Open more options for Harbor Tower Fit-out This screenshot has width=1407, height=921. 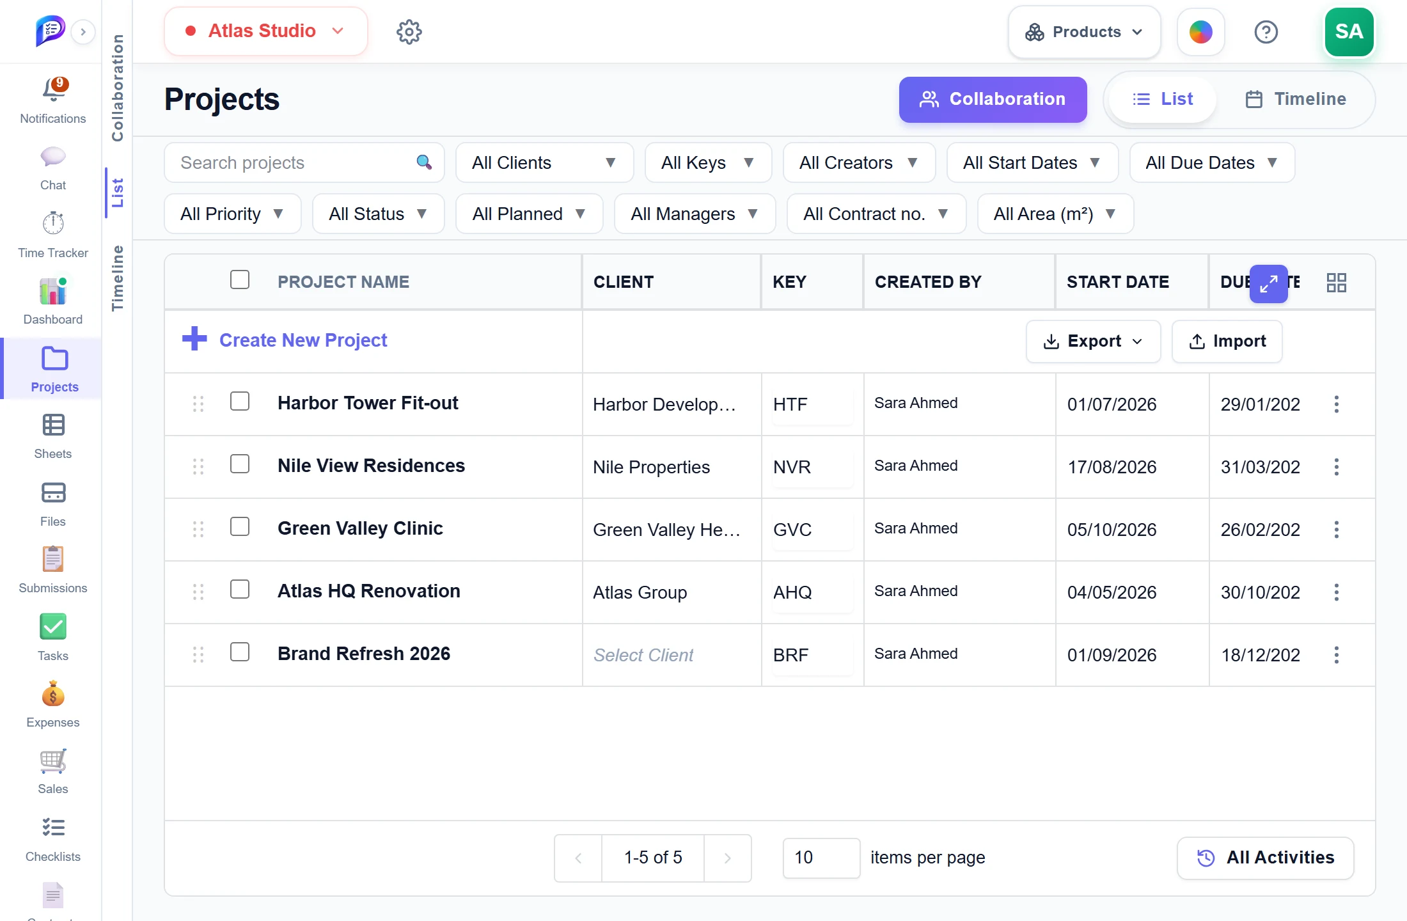point(1336,404)
